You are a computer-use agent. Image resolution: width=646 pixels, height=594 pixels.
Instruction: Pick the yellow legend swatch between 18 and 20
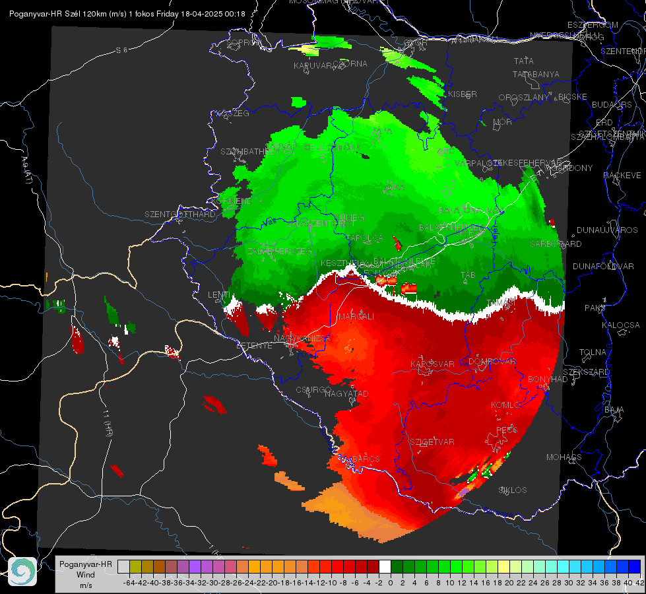tap(503, 567)
